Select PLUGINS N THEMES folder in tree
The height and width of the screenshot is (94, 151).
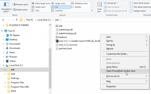pos(19,25)
